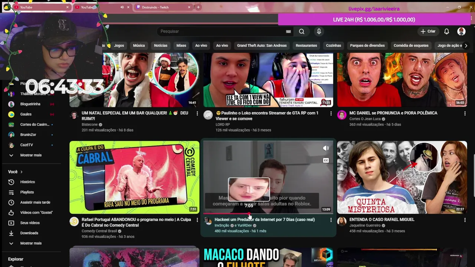
Task: Play MC DANIEL se PRONUNCIA thumbnail
Action: (402, 80)
